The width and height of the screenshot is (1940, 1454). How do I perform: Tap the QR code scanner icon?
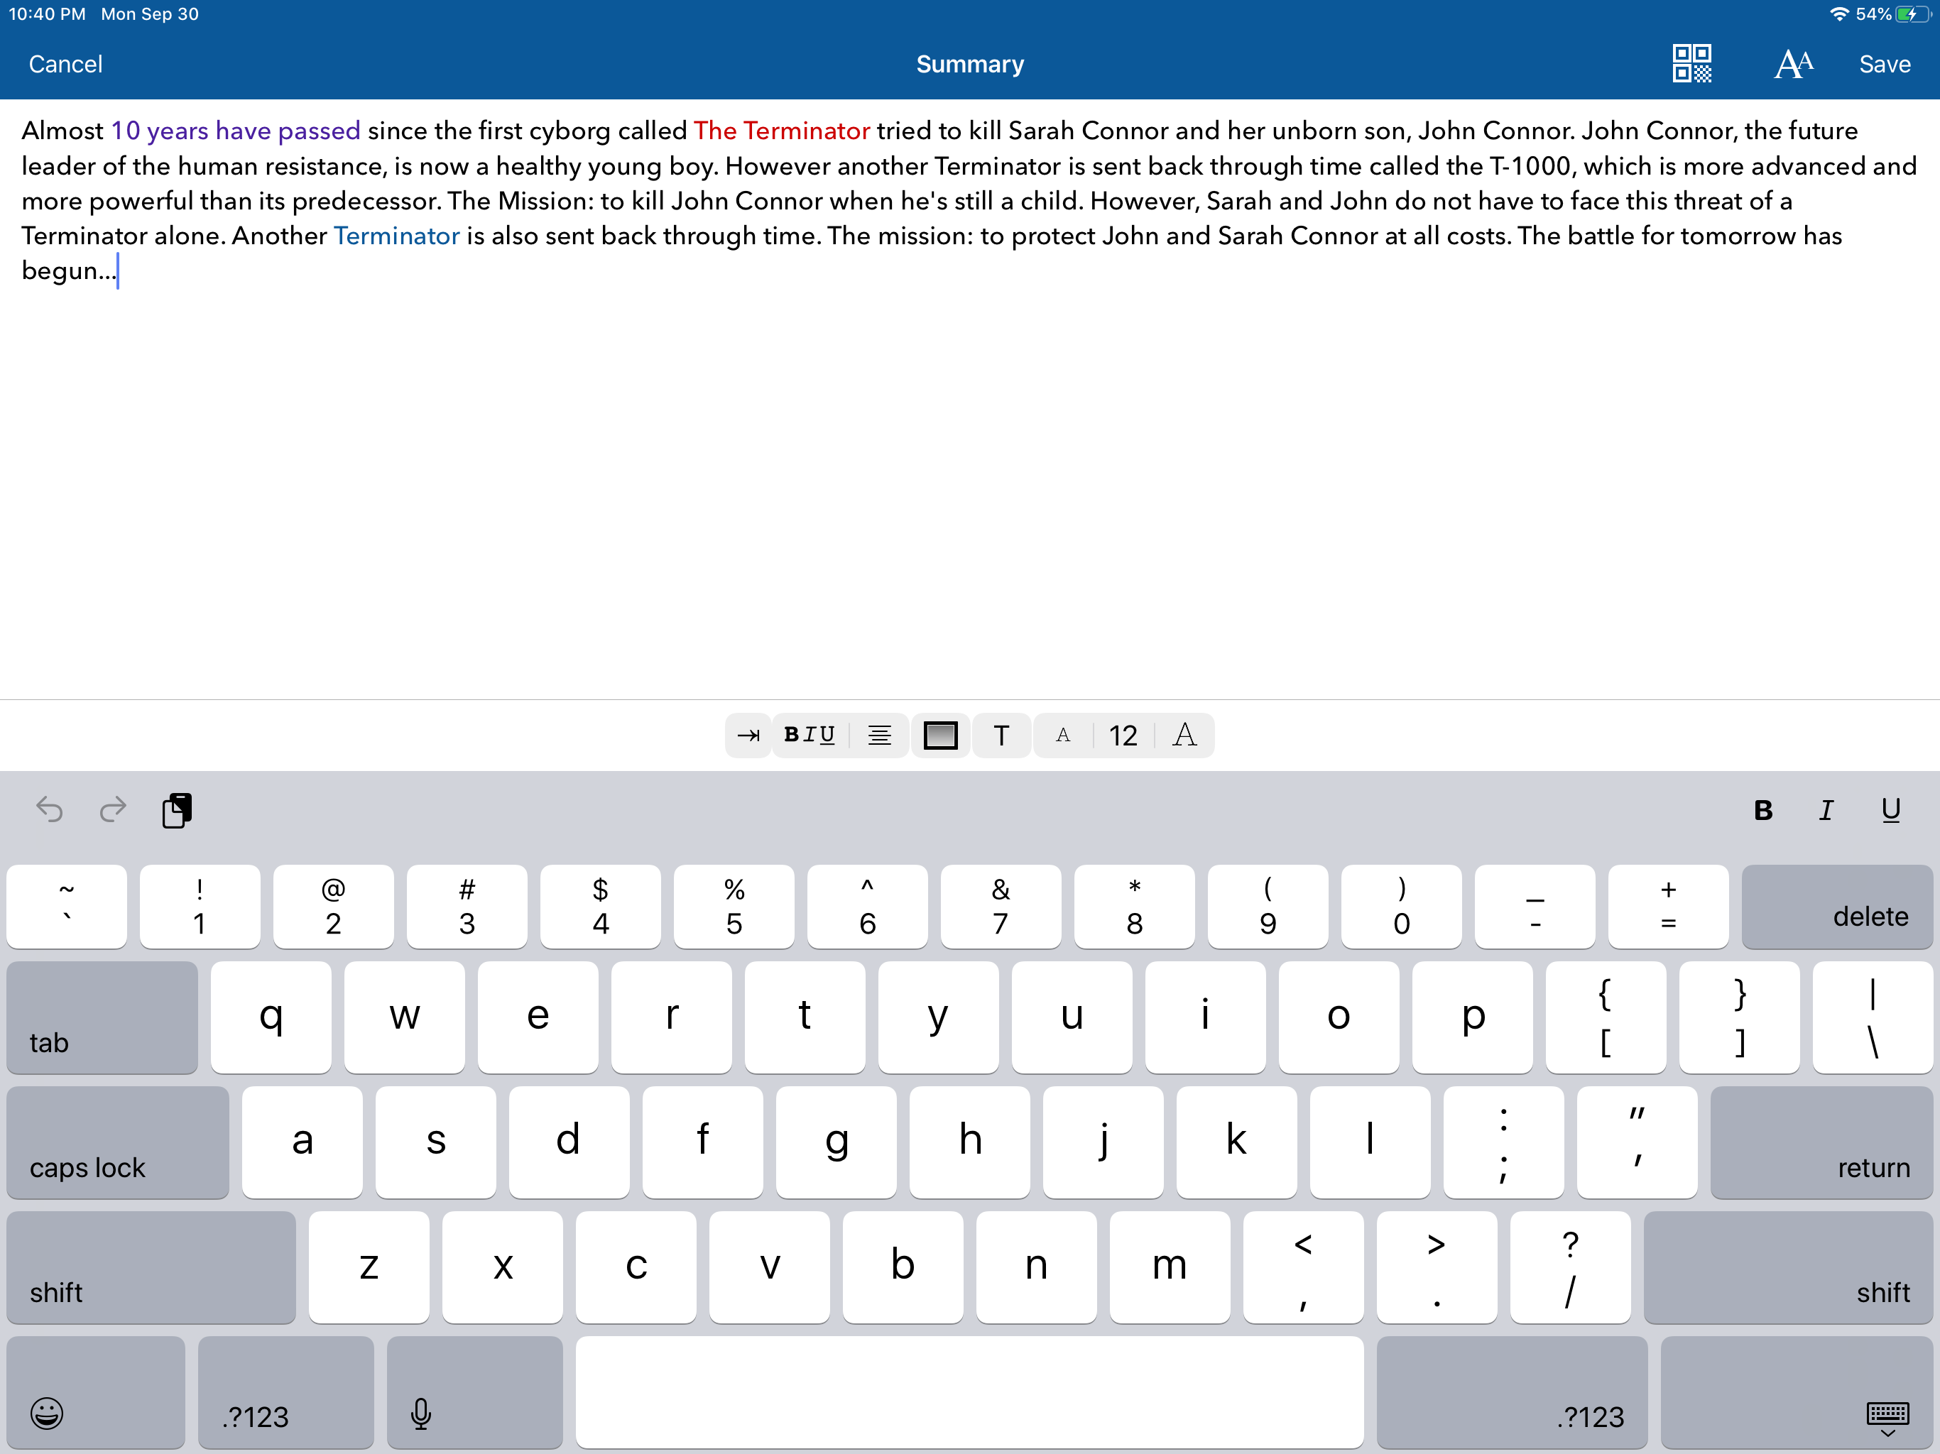pos(1690,64)
